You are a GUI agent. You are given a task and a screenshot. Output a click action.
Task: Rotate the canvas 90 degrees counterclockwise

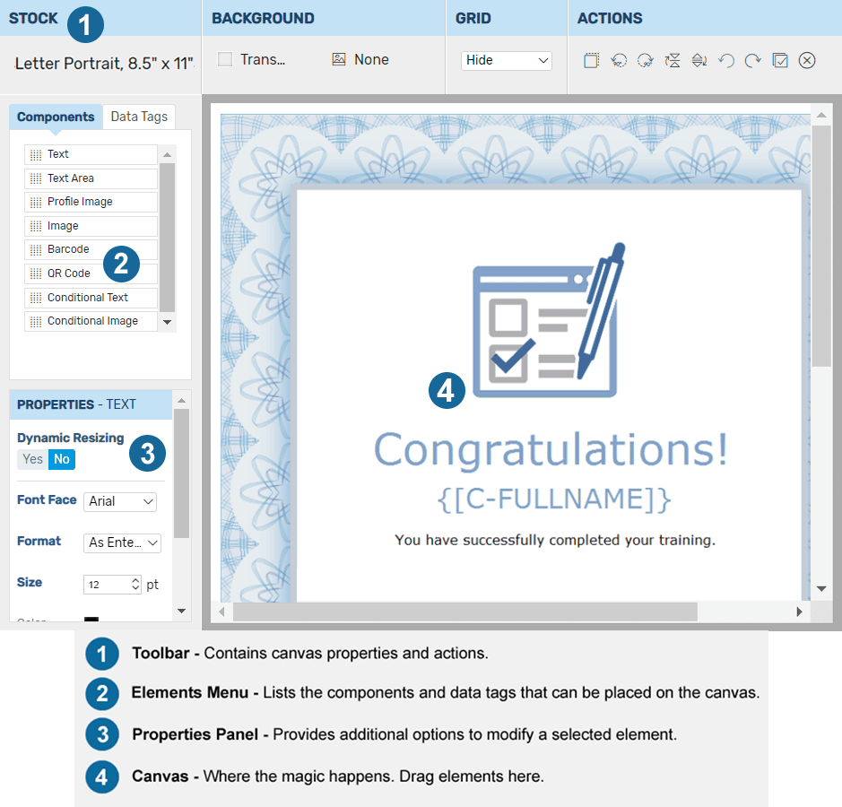[619, 60]
